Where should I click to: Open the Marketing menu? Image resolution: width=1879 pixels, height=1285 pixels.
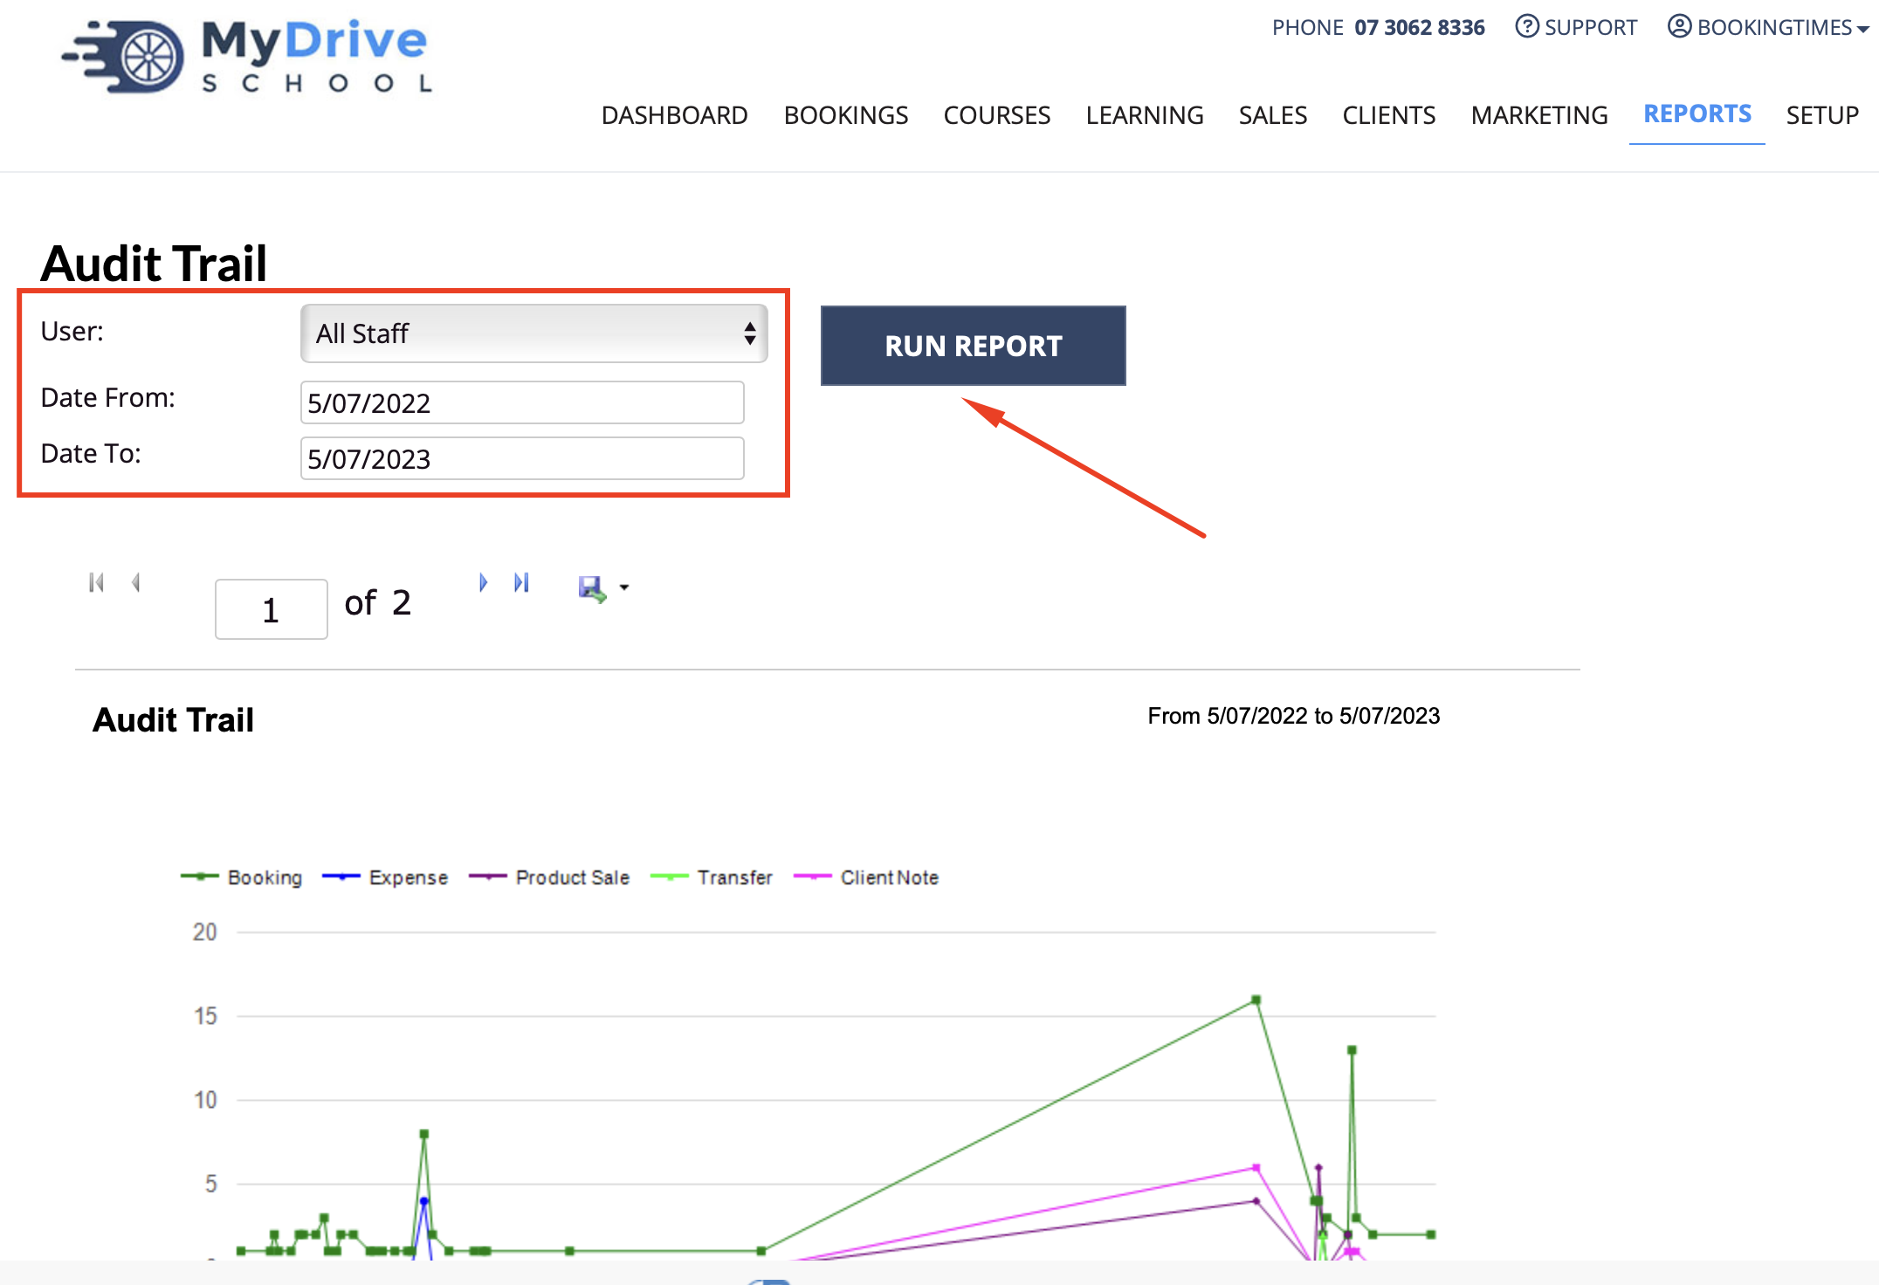pyautogui.click(x=1538, y=115)
